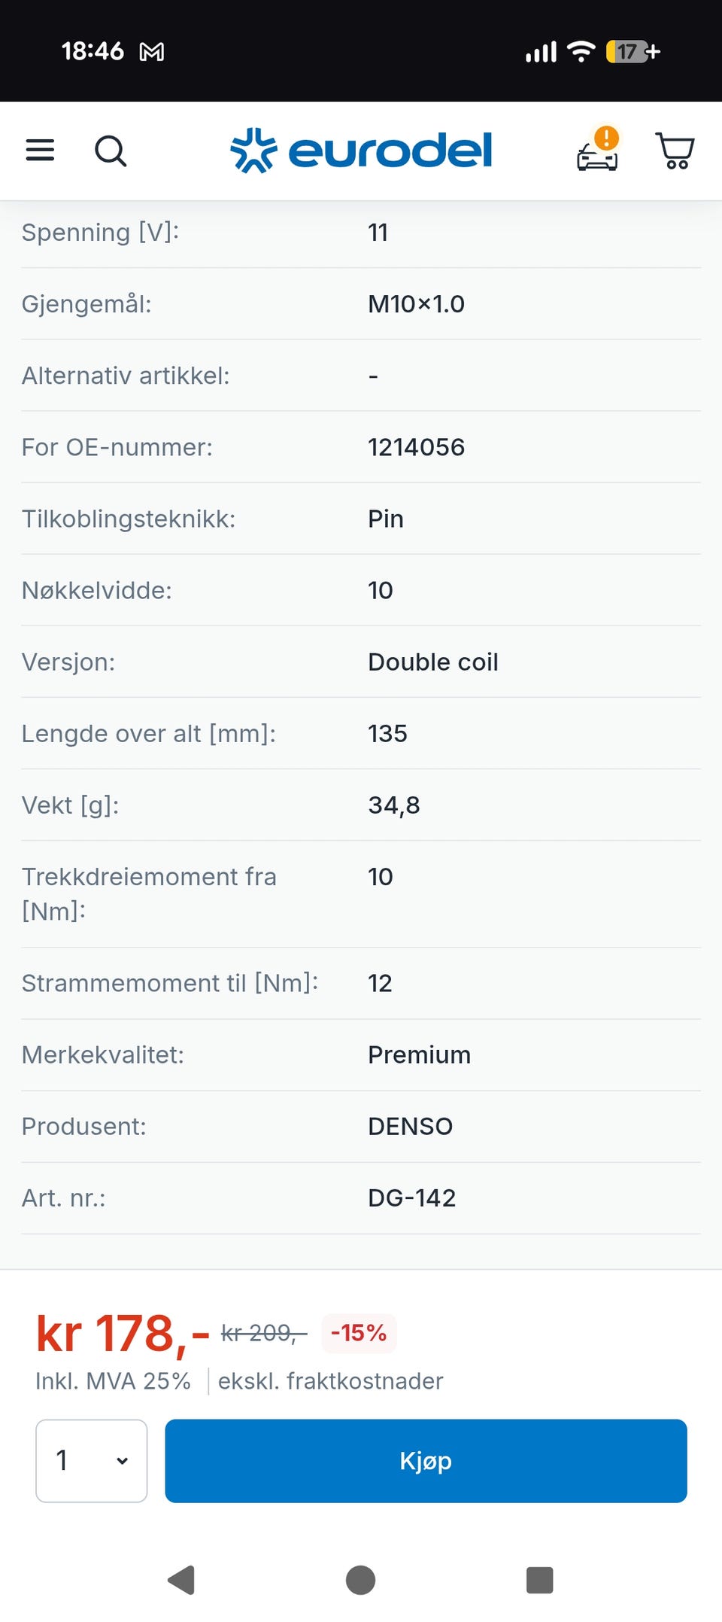Open the shopping cart

675,151
